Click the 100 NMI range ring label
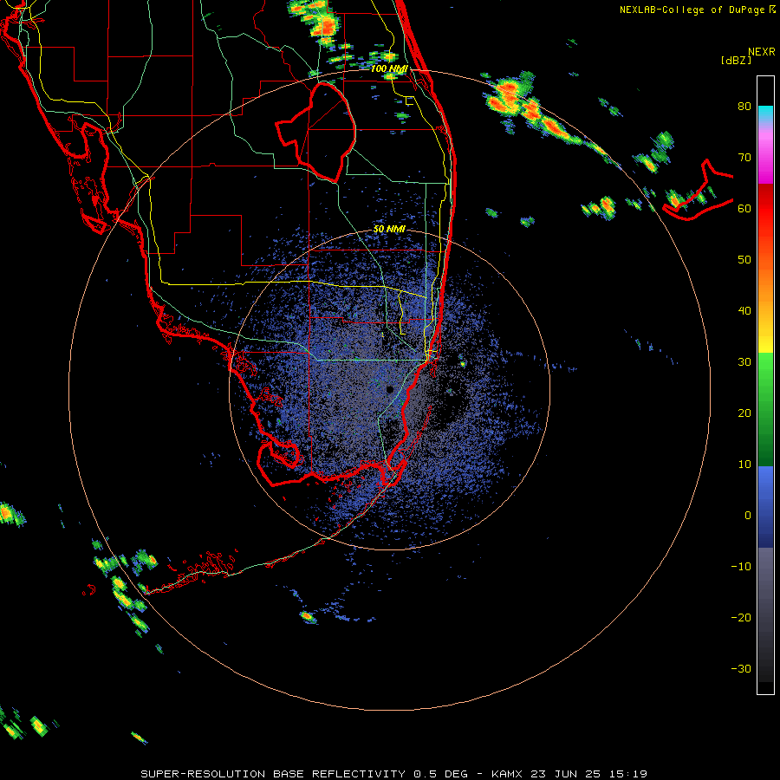 [x=389, y=68]
